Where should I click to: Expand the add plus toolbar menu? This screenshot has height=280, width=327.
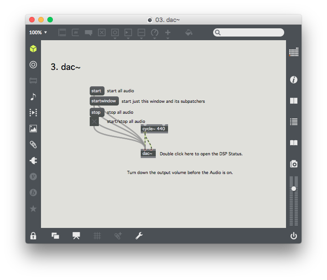tap(168, 38)
